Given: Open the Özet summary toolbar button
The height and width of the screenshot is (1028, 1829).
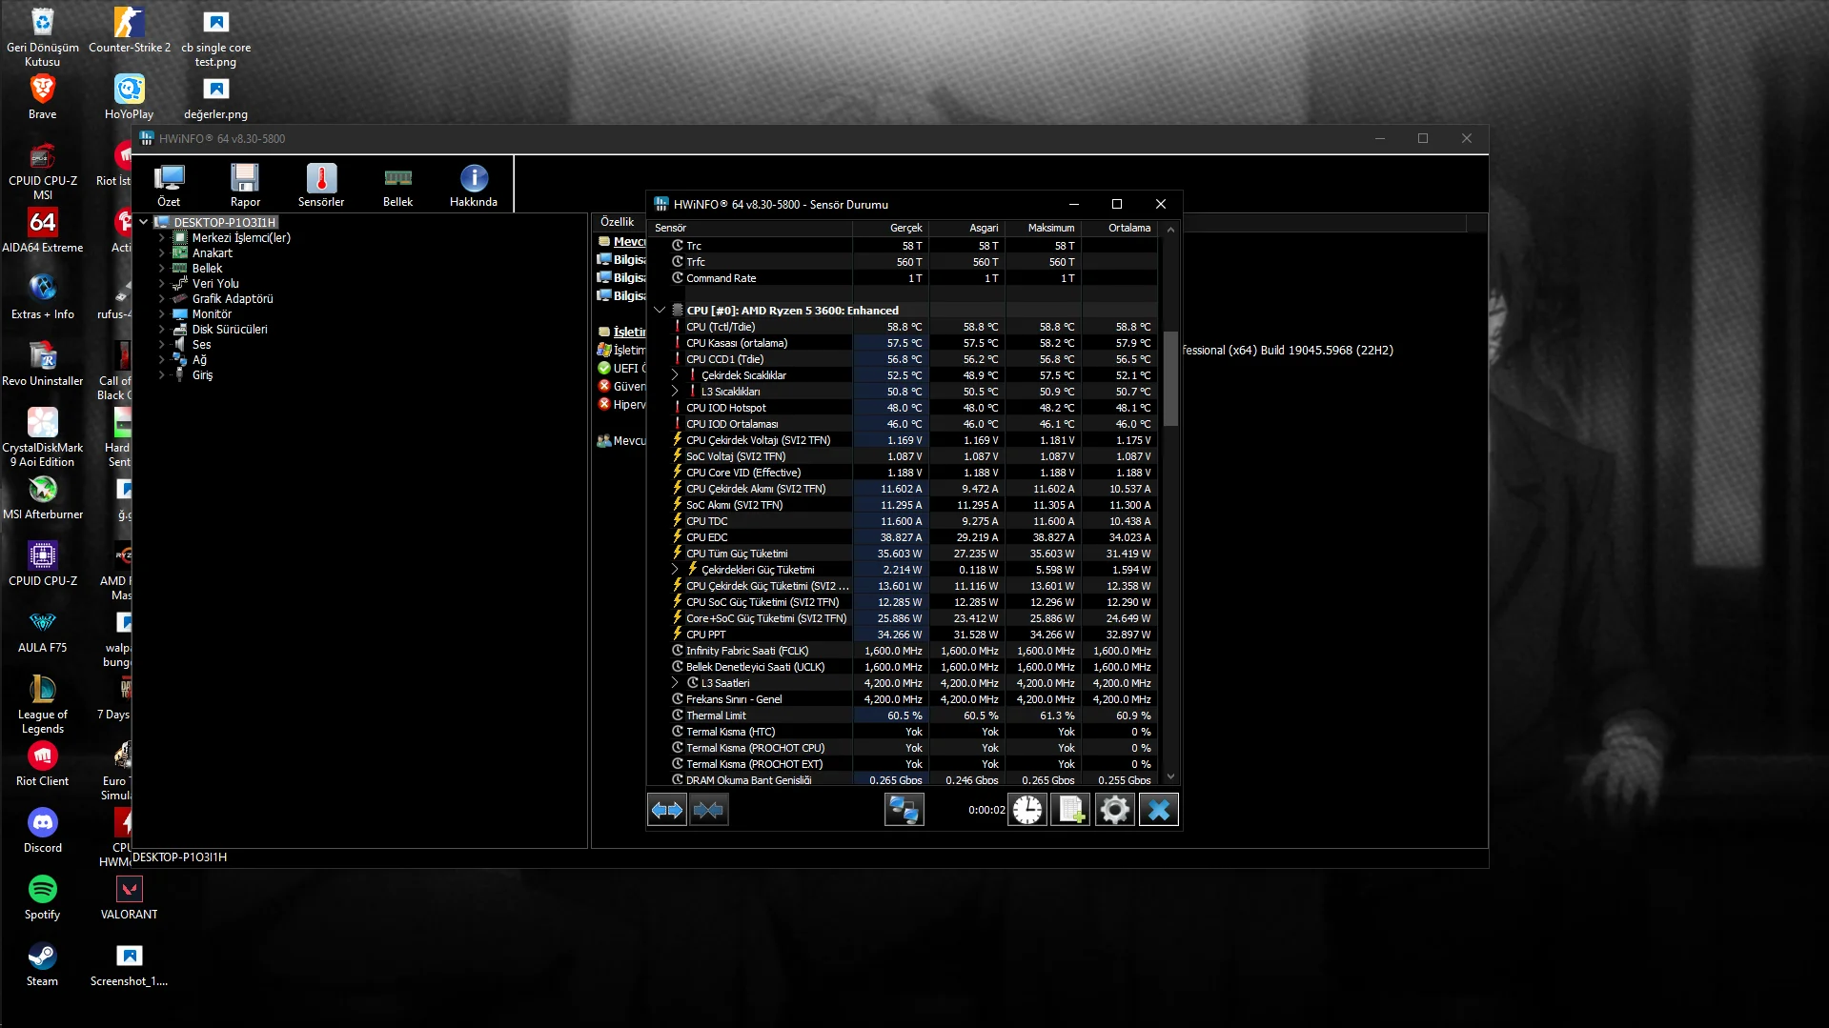Looking at the screenshot, I should point(169,185).
